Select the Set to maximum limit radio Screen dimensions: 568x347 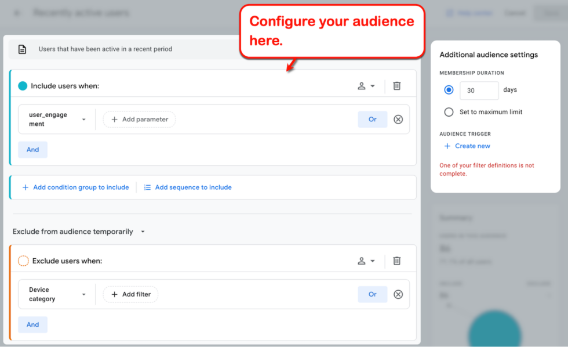(449, 111)
